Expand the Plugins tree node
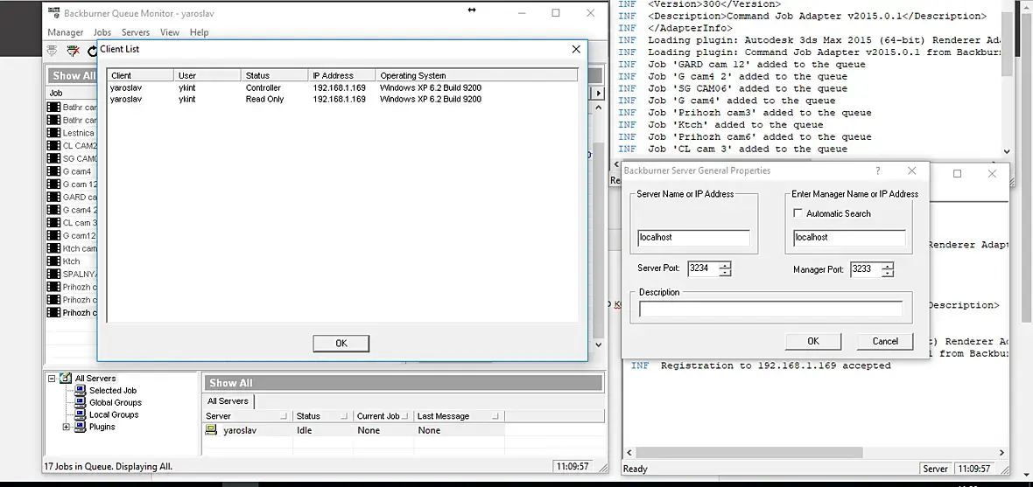 [66, 428]
